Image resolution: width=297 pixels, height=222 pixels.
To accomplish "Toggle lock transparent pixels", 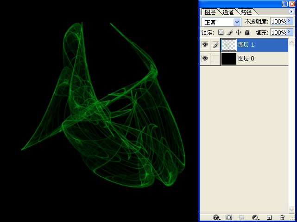I will pos(221,32).
